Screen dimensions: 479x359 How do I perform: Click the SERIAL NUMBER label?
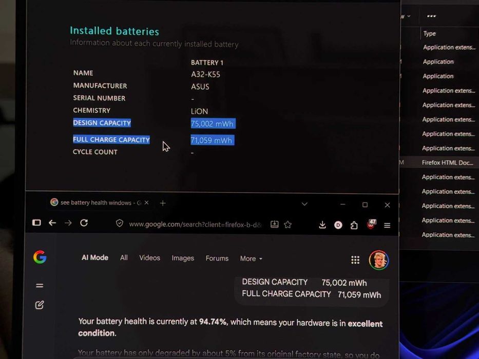point(99,98)
